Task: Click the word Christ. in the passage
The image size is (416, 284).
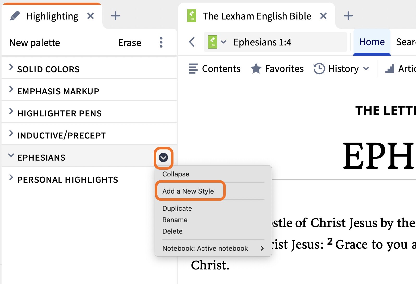Action: pyautogui.click(x=210, y=265)
